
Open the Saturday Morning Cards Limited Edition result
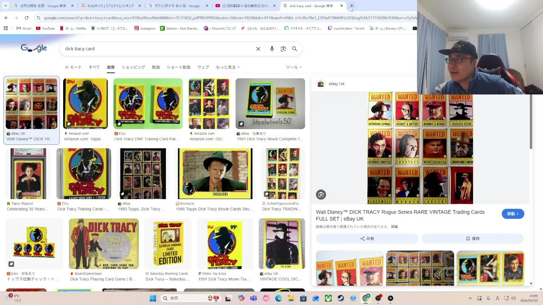tap(168, 244)
